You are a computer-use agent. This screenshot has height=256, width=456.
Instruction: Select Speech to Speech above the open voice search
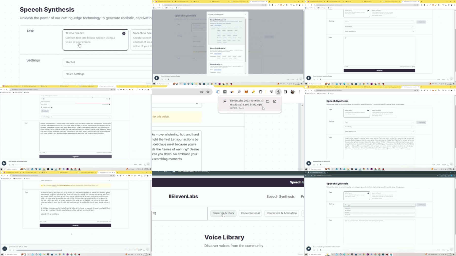click(384, 195)
